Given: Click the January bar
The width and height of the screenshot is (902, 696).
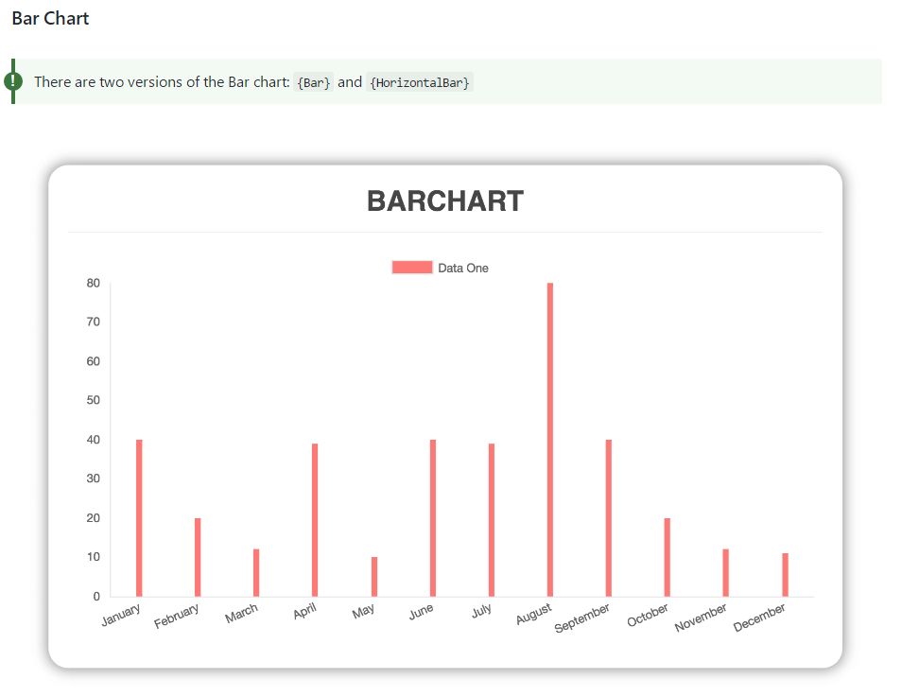Looking at the screenshot, I should [139, 517].
